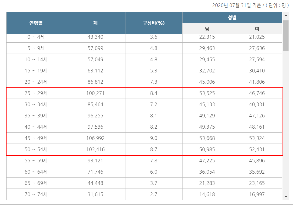Click total value 63,112
This screenshot has height=205, width=293.
click(x=96, y=71)
